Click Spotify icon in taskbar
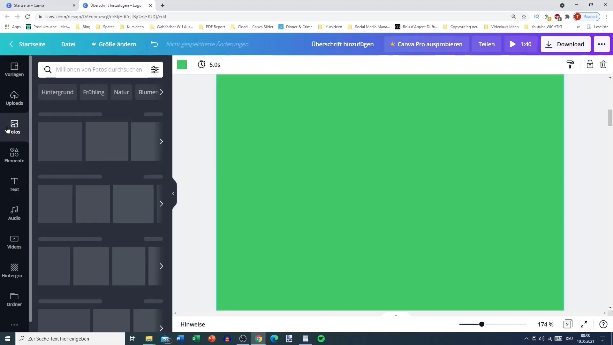 [322, 338]
